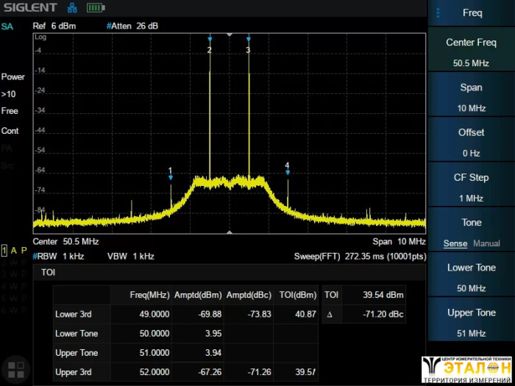Image resolution: width=515 pixels, height=386 pixels.
Task: Switch Tone mode to Sense
Action: coord(455,243)
